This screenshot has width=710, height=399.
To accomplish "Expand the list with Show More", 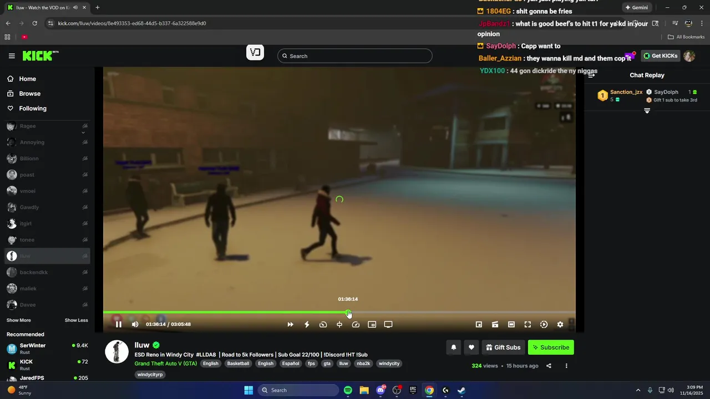I will pos(18,320).
